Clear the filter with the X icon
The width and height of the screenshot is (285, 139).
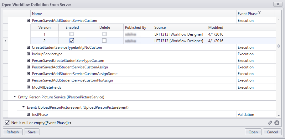277,123
